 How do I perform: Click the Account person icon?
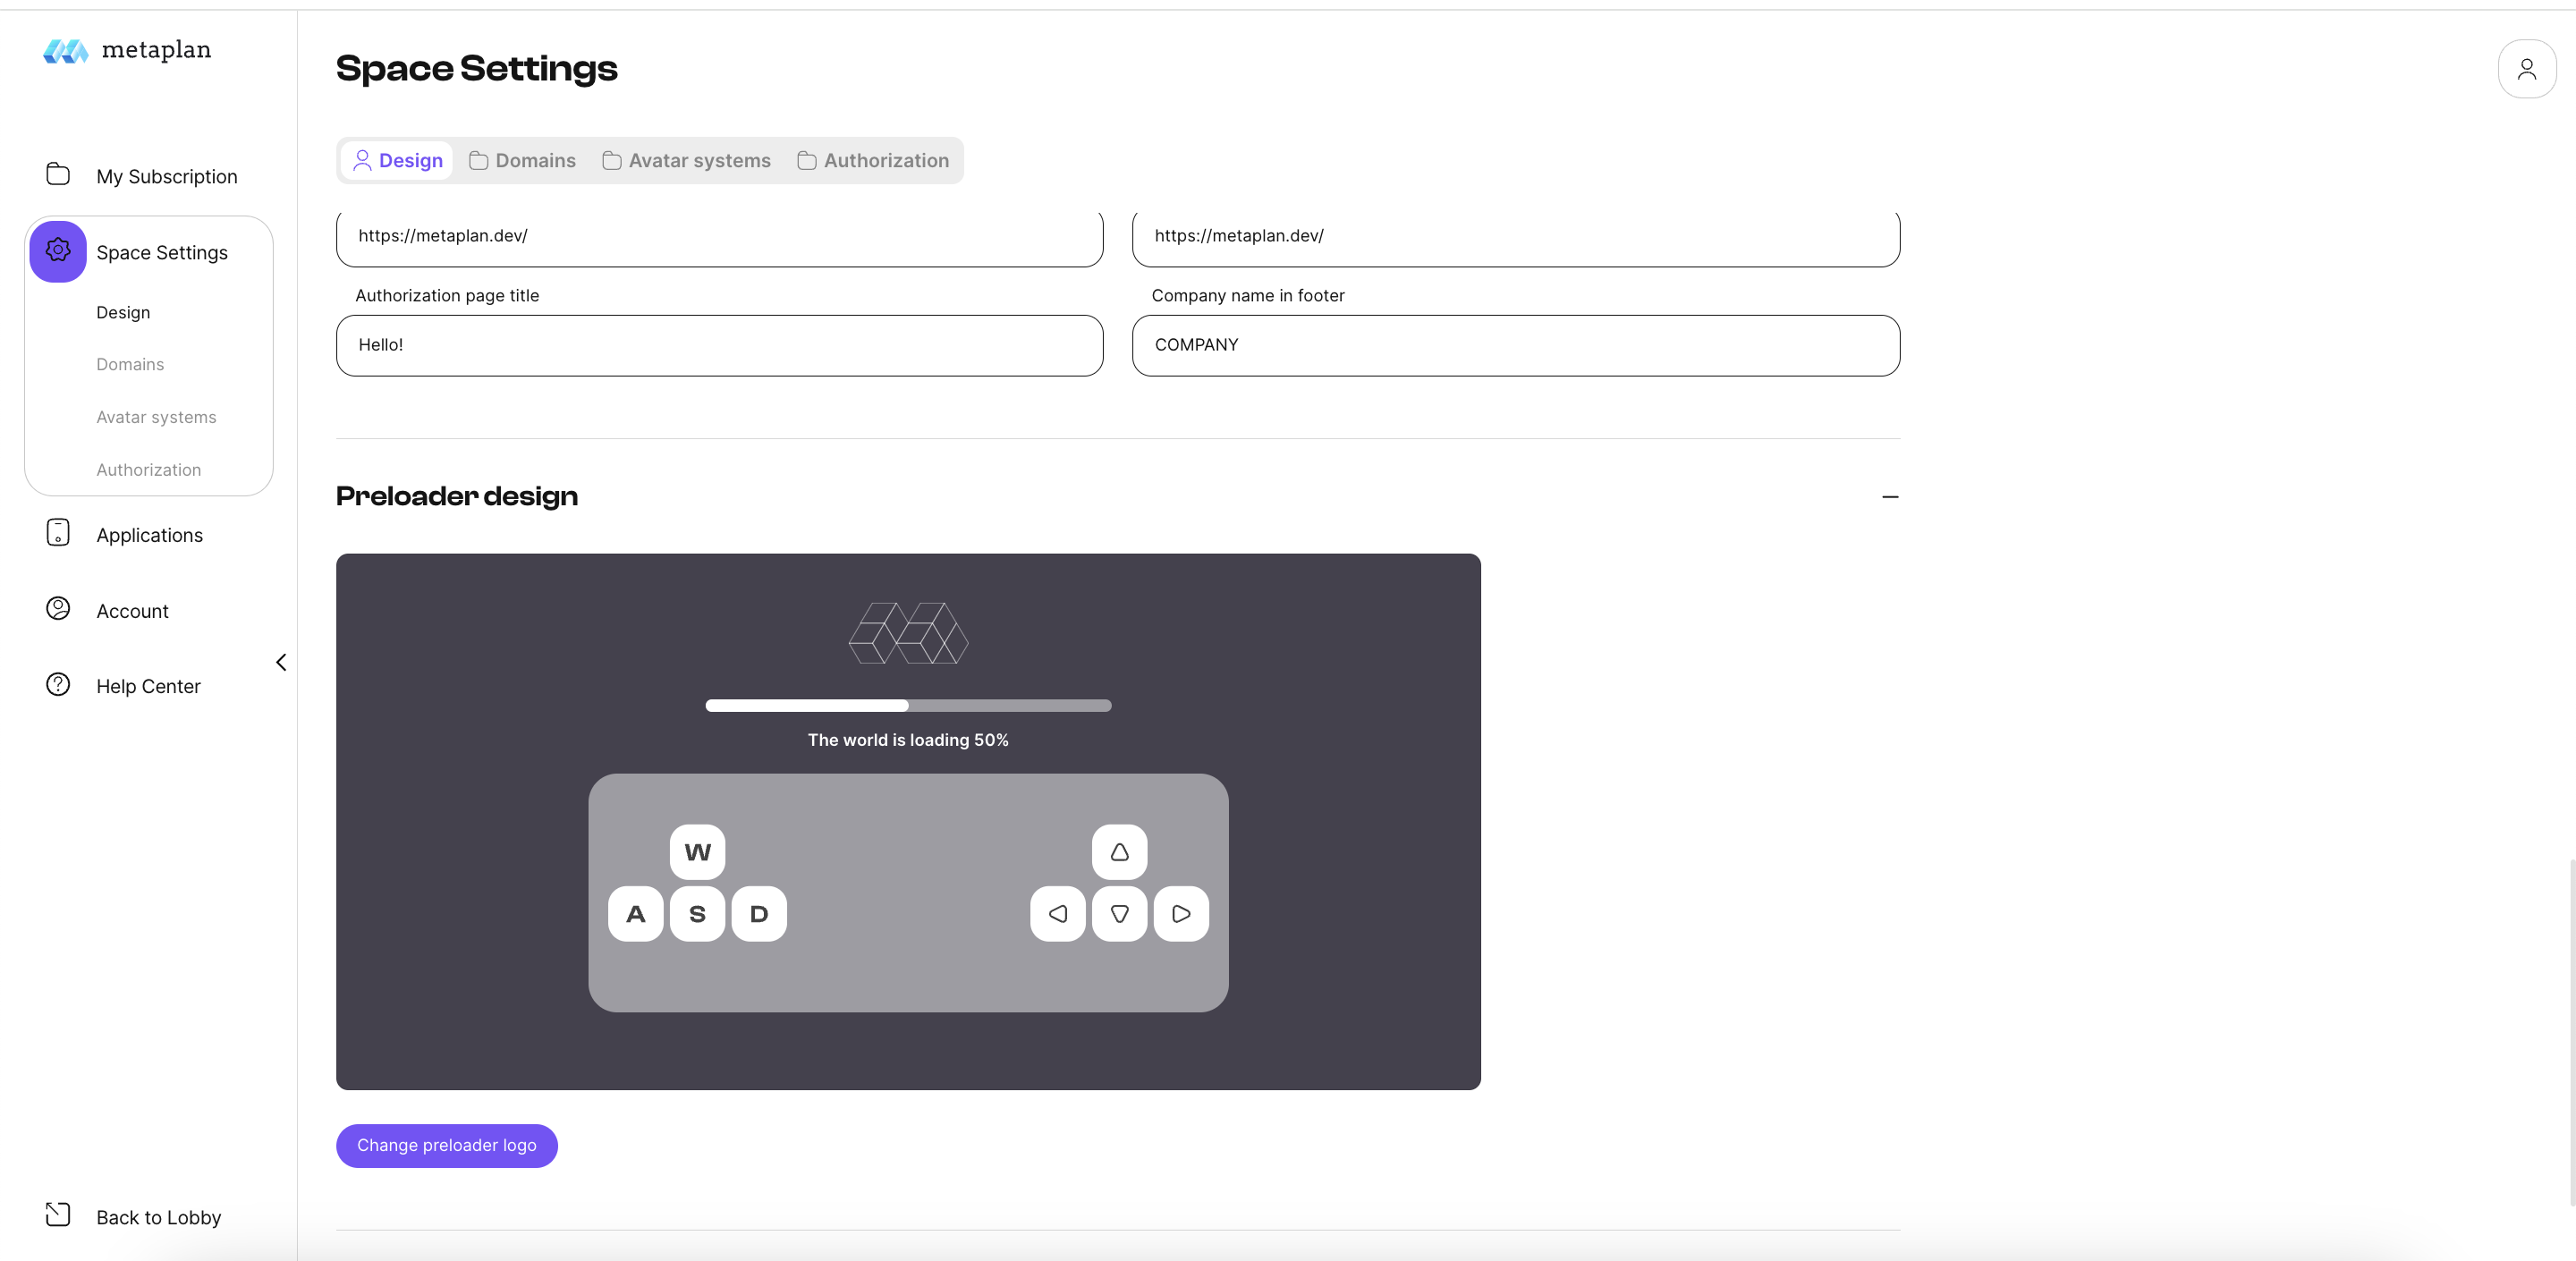coord(58,609)
